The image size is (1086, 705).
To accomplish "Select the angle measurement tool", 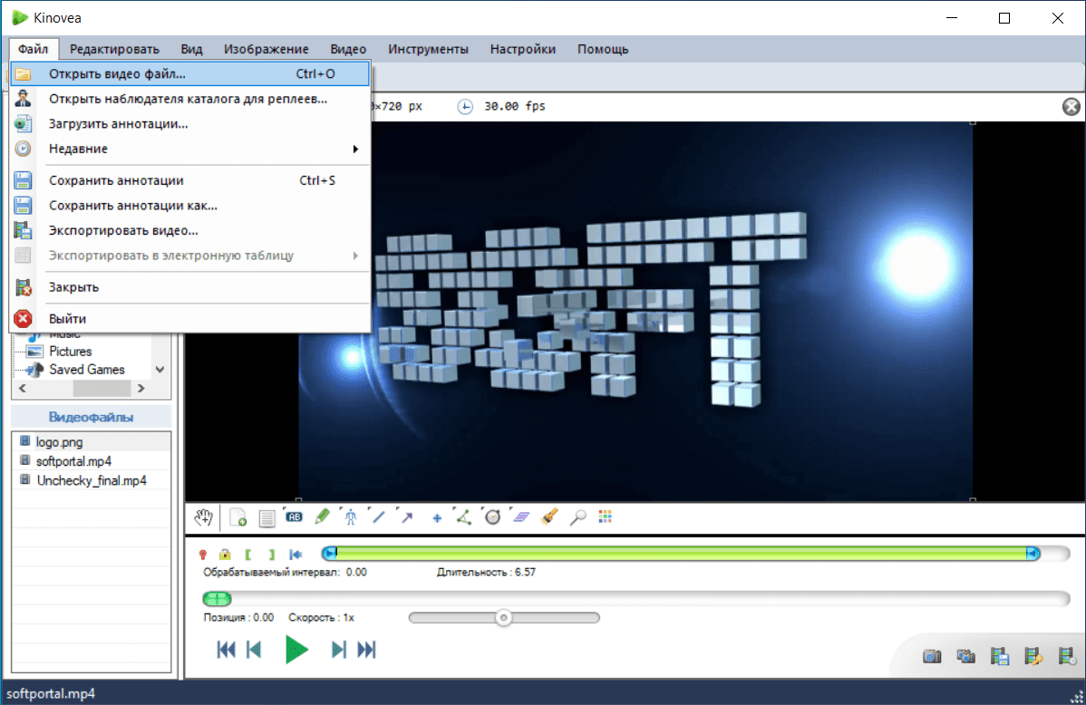I will 463,517.
